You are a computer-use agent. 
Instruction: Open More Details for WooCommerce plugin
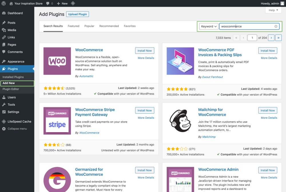(x=146, y=58)
